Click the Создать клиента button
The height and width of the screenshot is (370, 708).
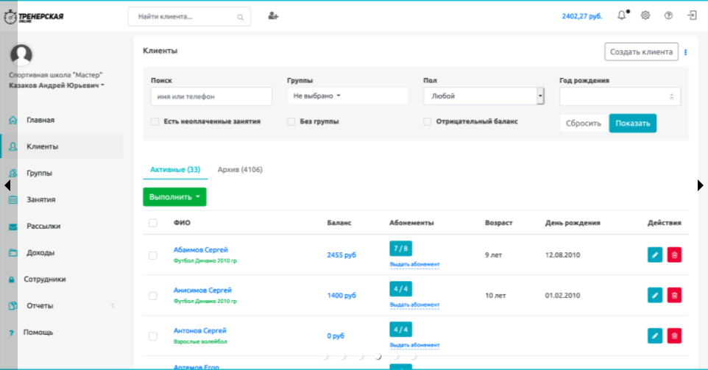641,52
